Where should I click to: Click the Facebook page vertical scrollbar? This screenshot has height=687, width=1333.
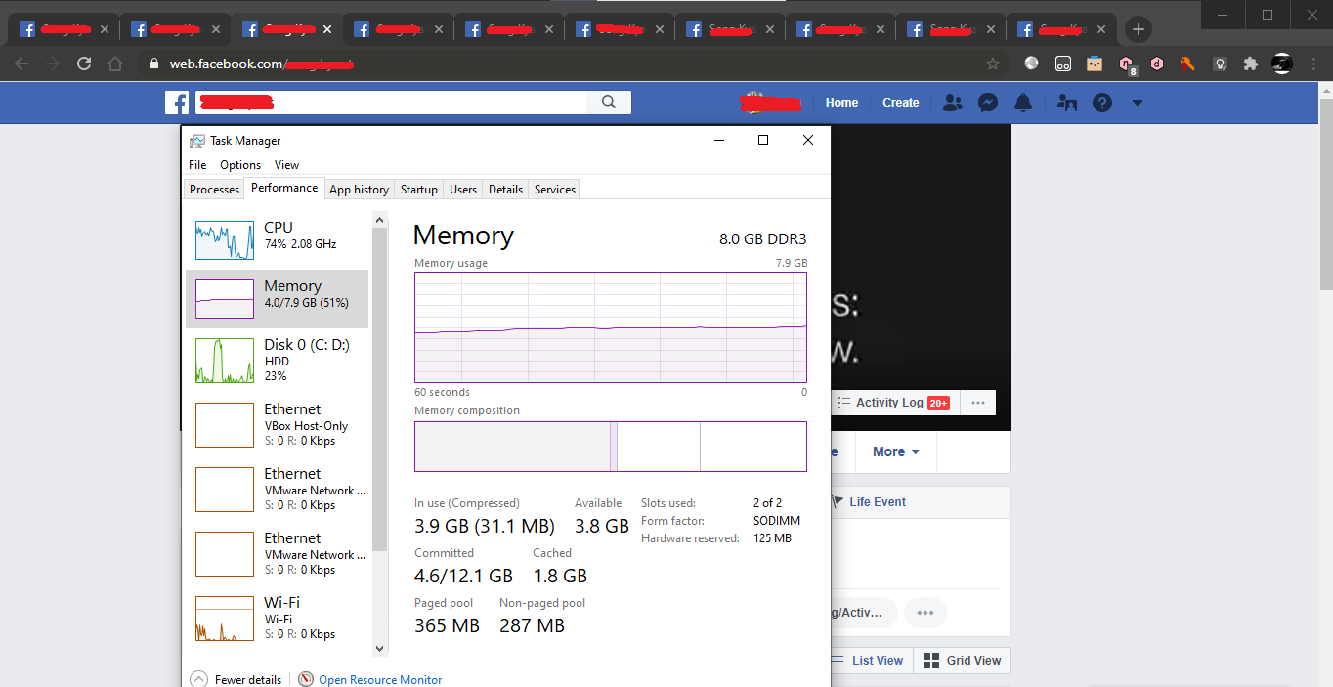tap(1325, 191)
